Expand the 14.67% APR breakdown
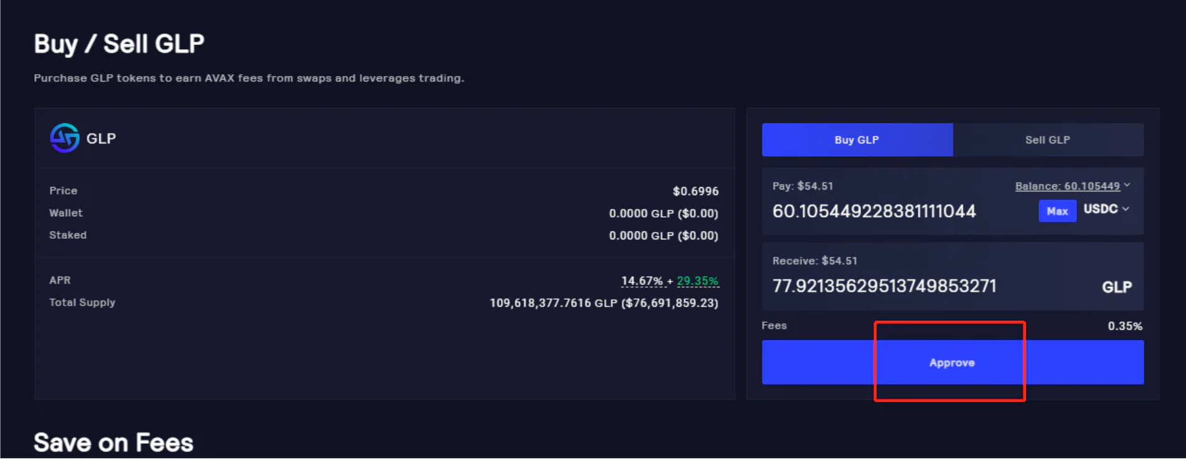Screen dimensions: 1186x460 coord(641,280)
